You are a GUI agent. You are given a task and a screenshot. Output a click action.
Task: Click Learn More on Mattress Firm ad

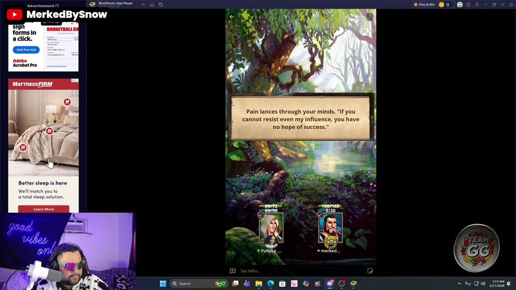click(44, 209)
